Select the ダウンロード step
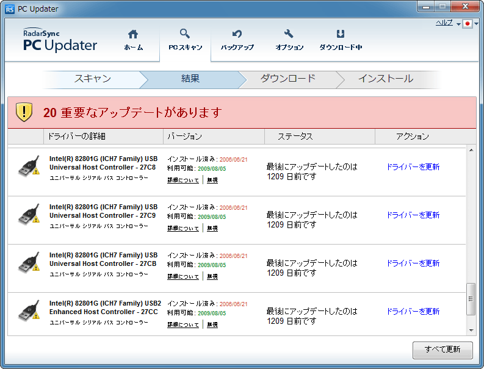Image resolution: width=484 pixels, height=369 pixels. pyautogui.click(x=287, y=79)
